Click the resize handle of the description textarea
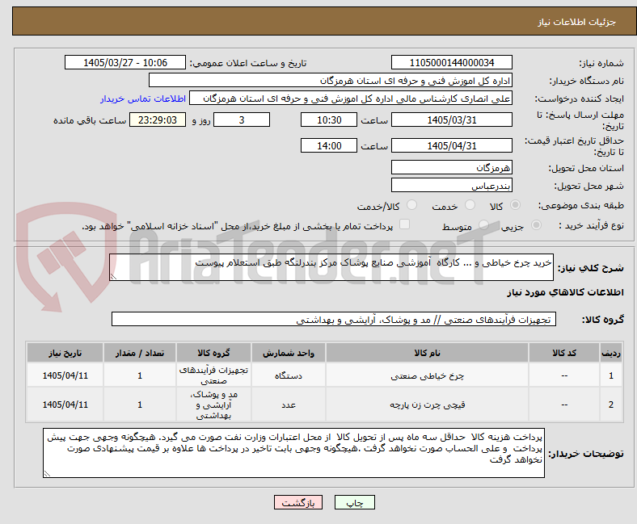637x524 pixels. click(113, 276)
